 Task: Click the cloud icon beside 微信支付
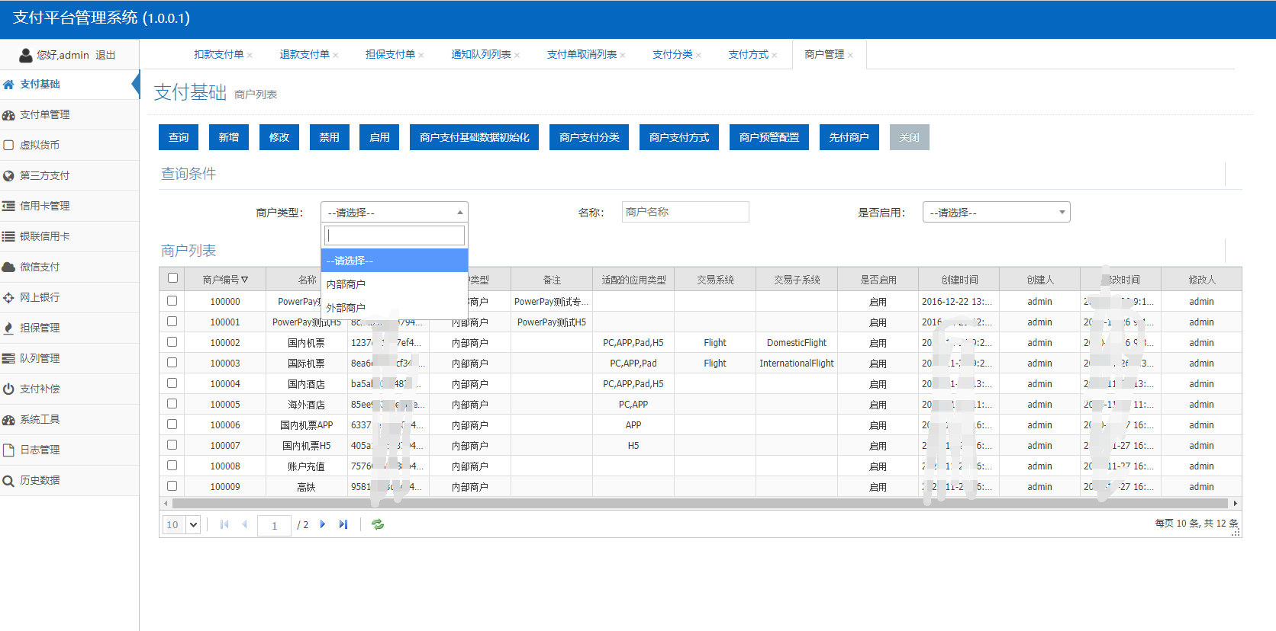point(8,267)
